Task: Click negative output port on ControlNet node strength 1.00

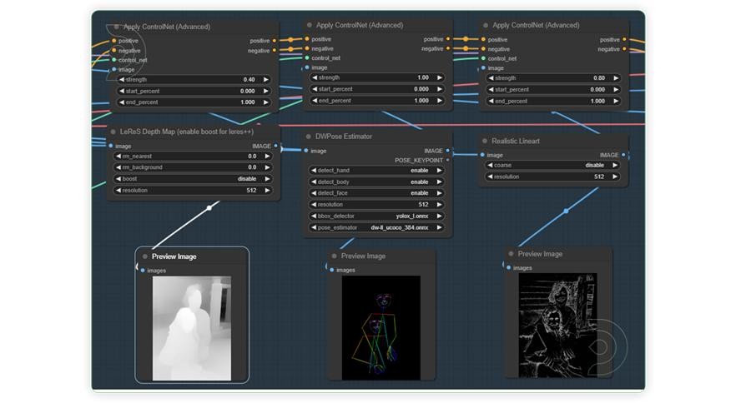Action: (x=448, y=48)
